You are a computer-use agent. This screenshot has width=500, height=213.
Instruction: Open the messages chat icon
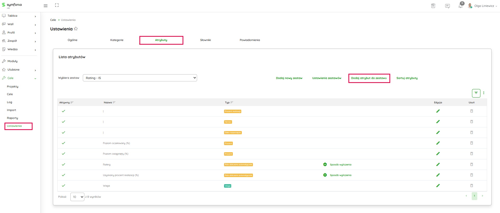(447, 6)
